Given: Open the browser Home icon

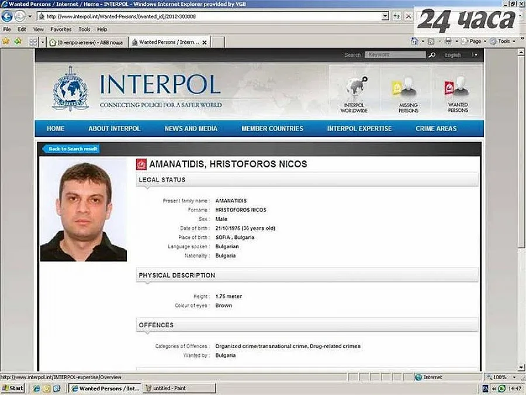Looking at the screenshot, I should 414,41.
